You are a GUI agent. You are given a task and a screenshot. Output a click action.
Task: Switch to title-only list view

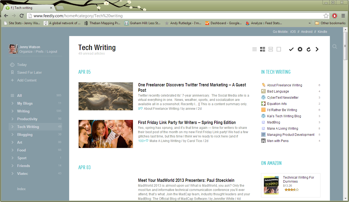(x=255, y=49)
